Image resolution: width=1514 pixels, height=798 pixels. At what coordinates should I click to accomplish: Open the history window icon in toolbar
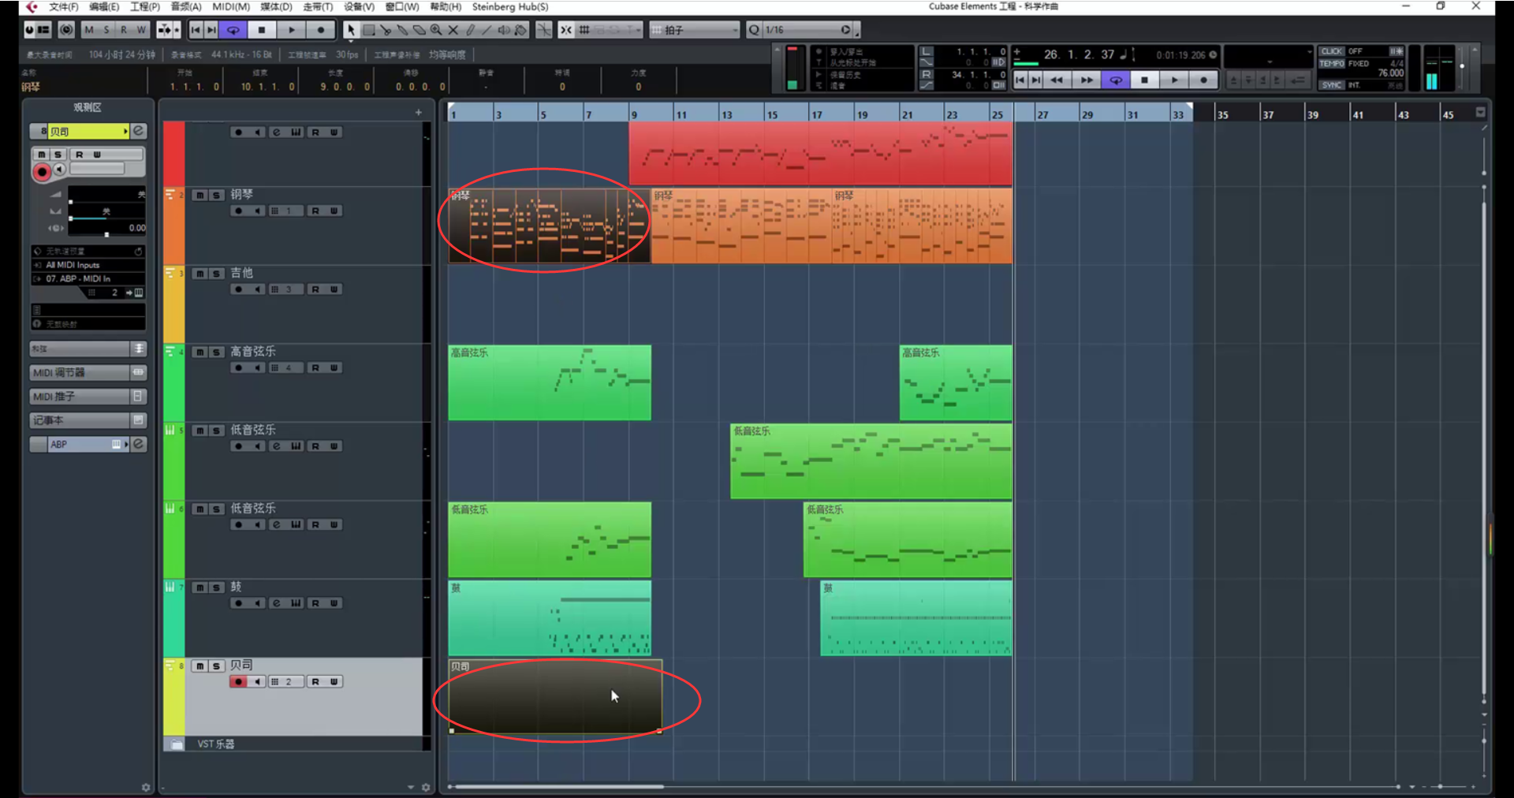coord(67,30)
